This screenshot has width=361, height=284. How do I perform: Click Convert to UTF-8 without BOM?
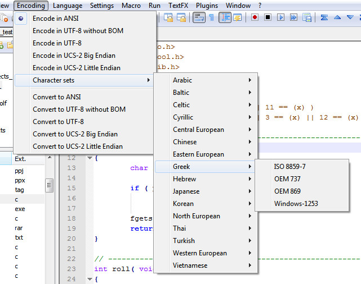[x=84, y=109]
